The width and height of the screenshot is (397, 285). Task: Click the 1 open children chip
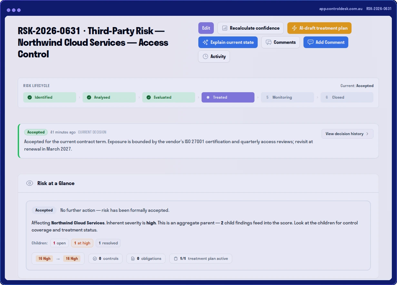pos(59,243)
